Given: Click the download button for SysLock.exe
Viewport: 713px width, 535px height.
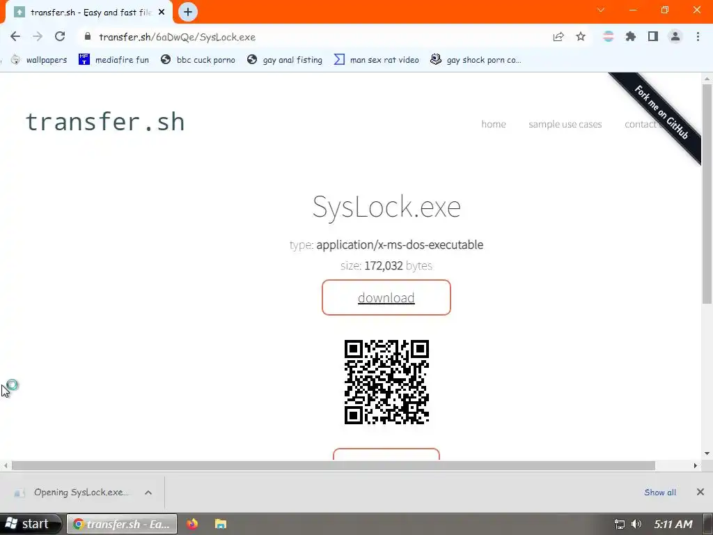Looking at the screenshot, I should pos(386,297).
